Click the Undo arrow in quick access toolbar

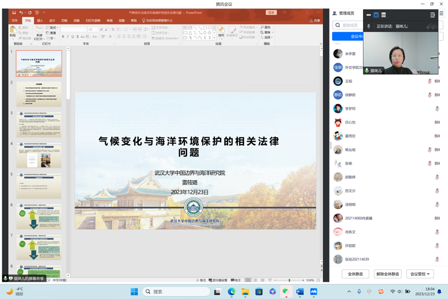pyautogui.click(x=21, y=12)
